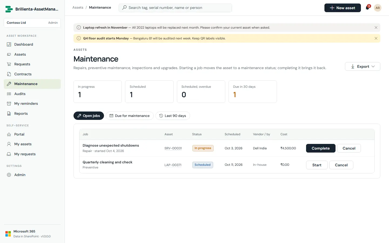389x243 pixels.
Task: Open asset link LAP-00371
Action: tap(173, 165)
